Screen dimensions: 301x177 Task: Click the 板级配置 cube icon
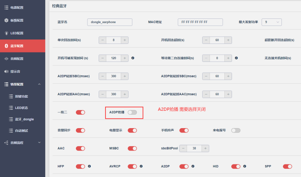(7, 20)
